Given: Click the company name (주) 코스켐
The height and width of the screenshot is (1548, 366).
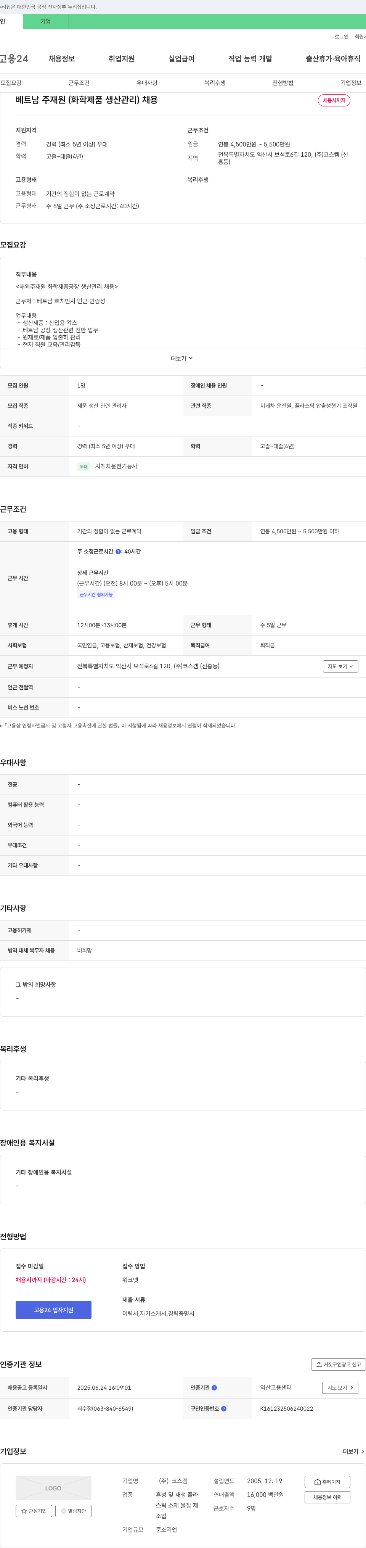Looking at the screenshot, I should [173, 1481].
